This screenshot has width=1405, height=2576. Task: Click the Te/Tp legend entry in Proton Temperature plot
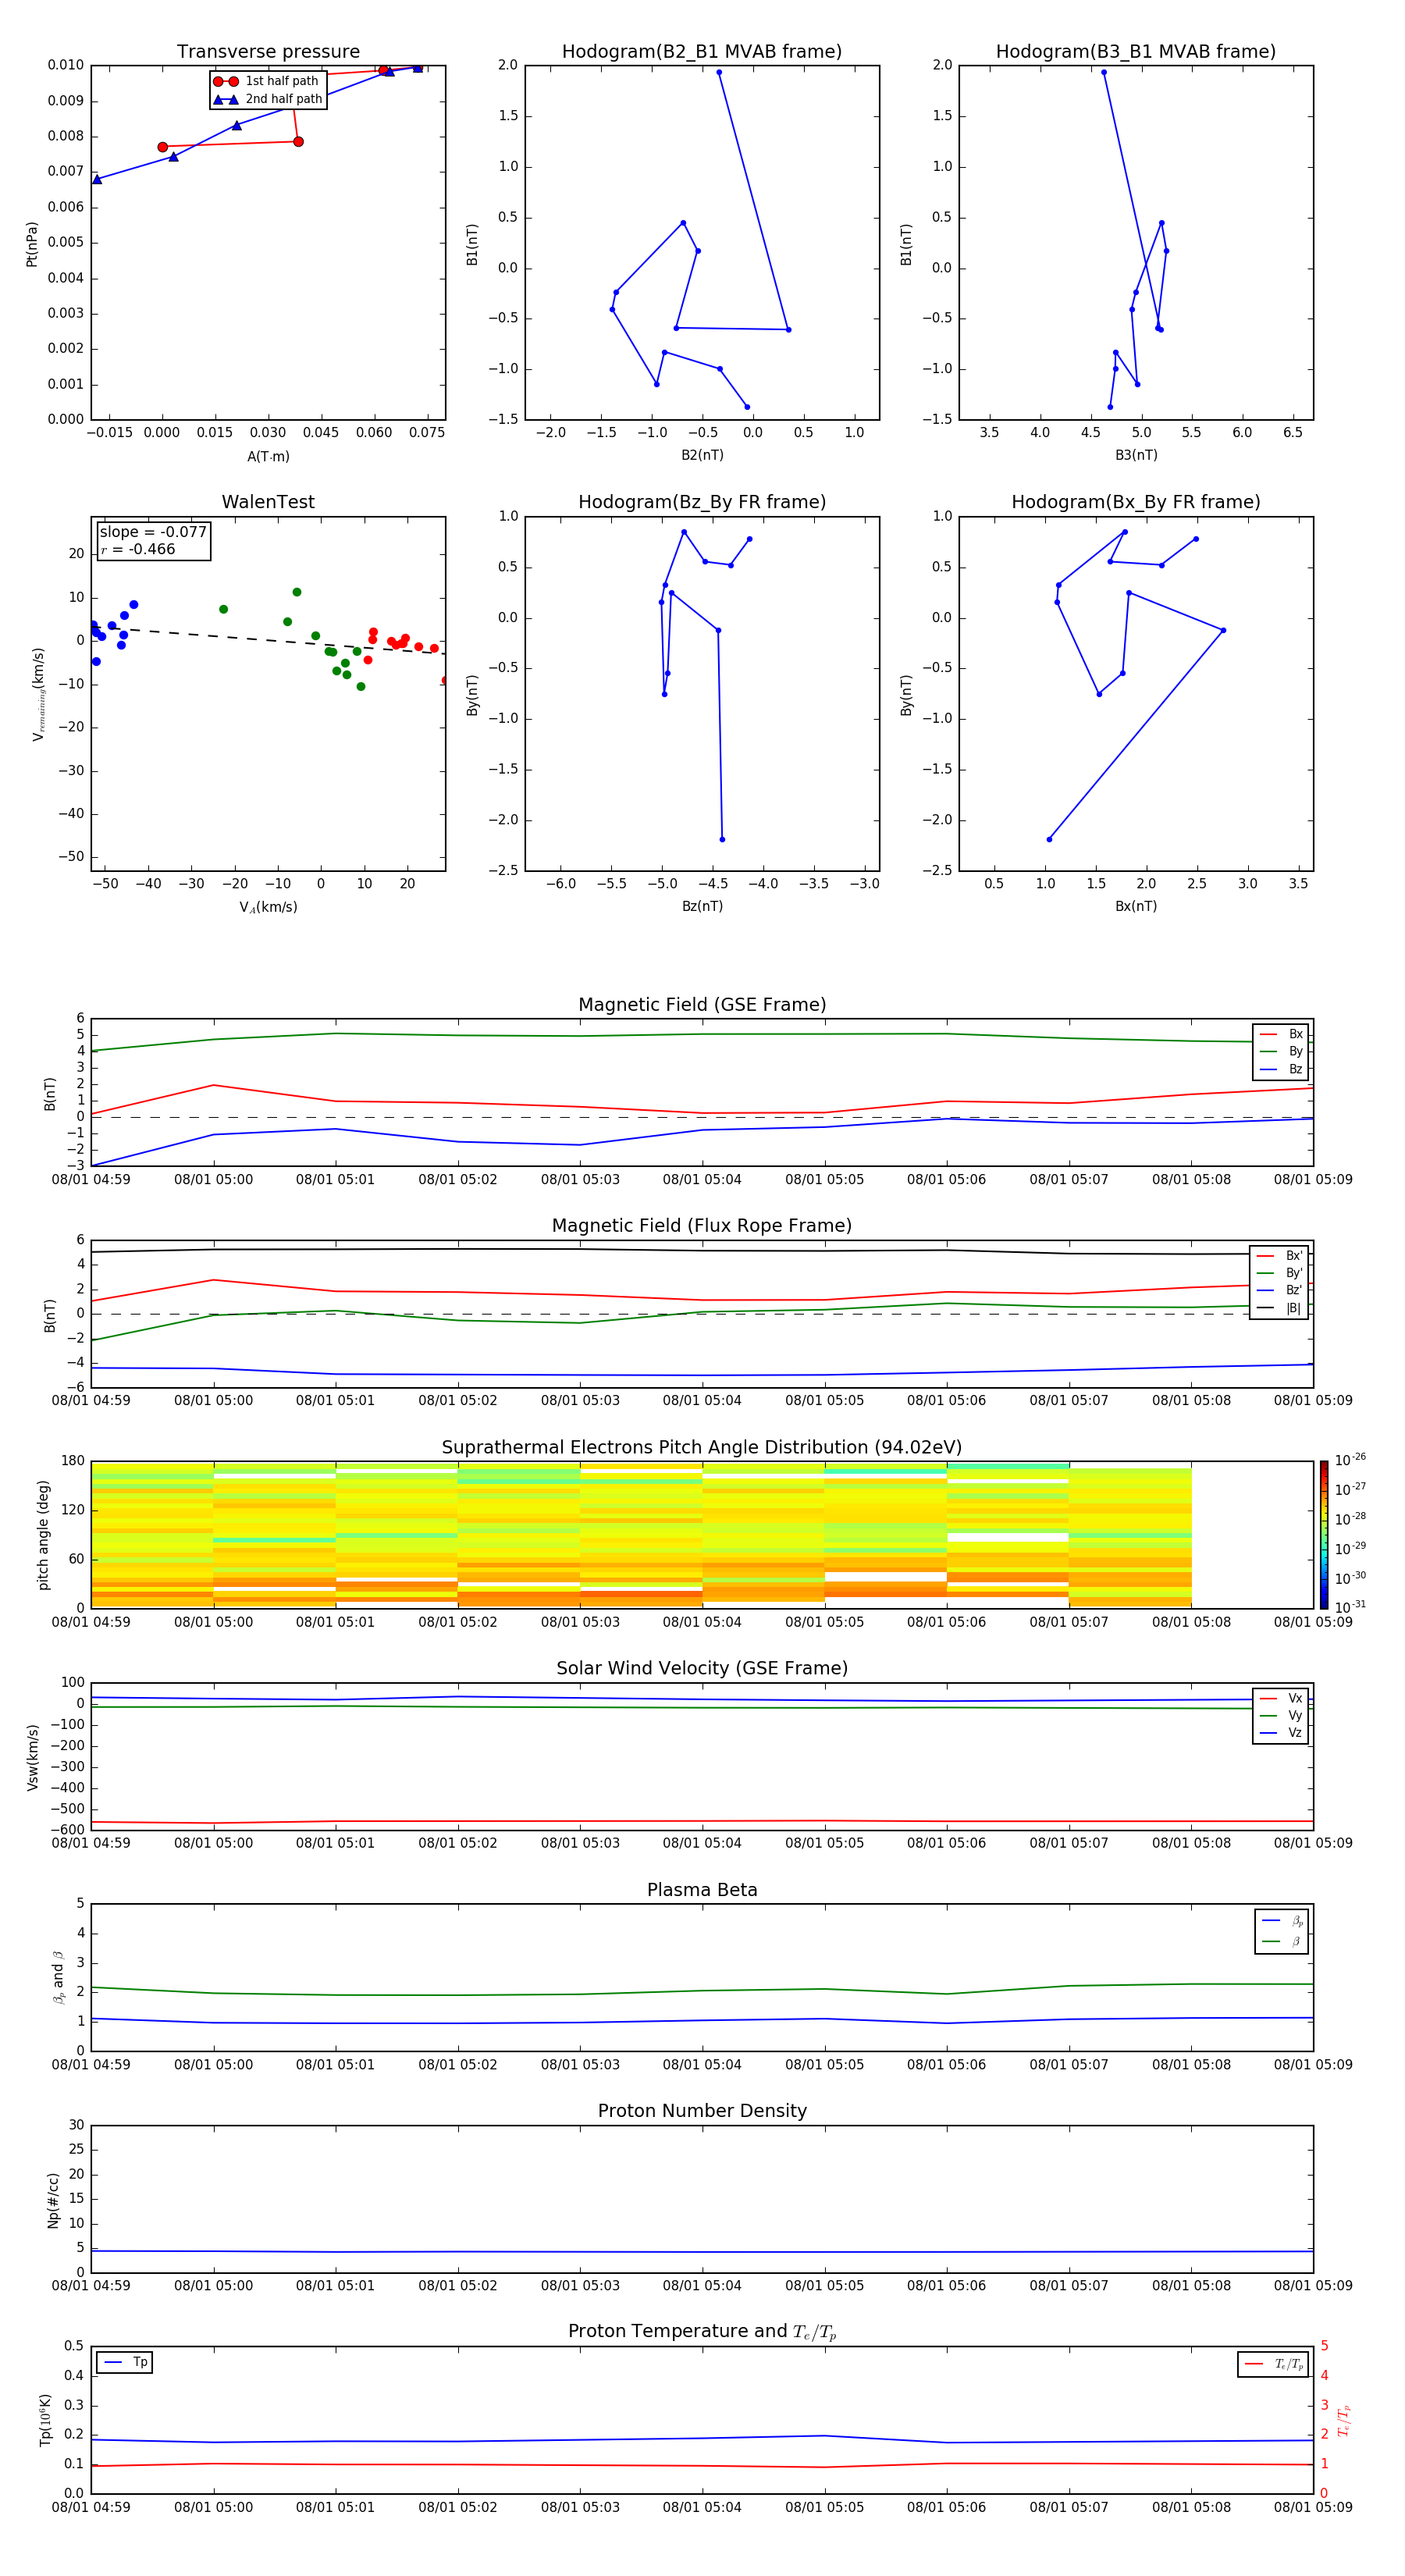pos(1274,2364)
